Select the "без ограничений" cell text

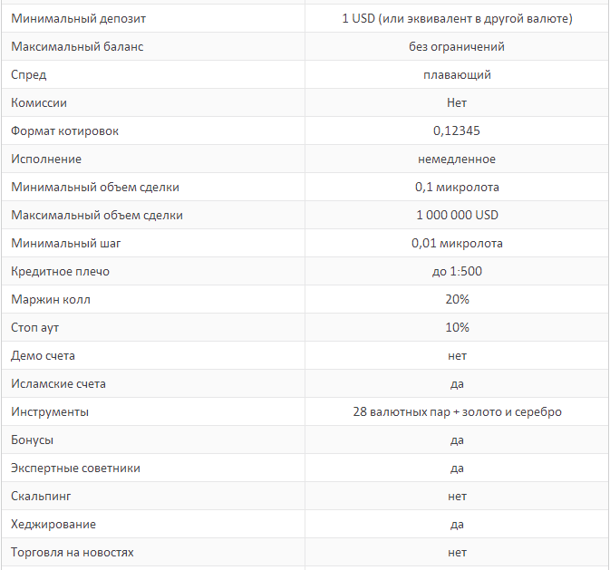click(457, 46)
